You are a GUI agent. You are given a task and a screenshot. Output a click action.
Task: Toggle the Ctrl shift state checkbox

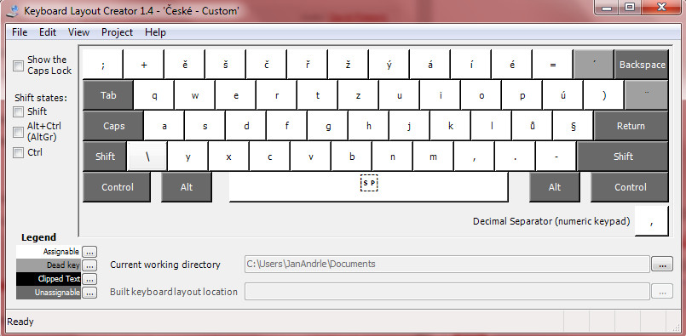(19, 152)
